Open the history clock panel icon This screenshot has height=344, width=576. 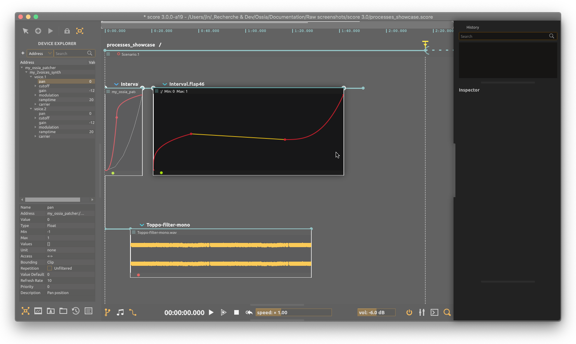(76, 311)
